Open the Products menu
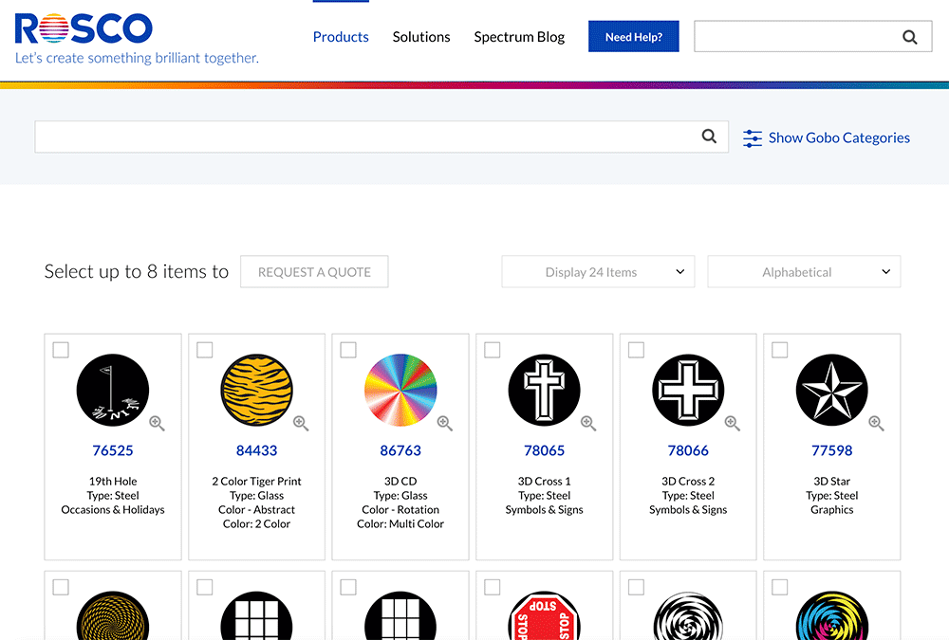The width and height of the screenshot is (949, 640). click(341, 37)
